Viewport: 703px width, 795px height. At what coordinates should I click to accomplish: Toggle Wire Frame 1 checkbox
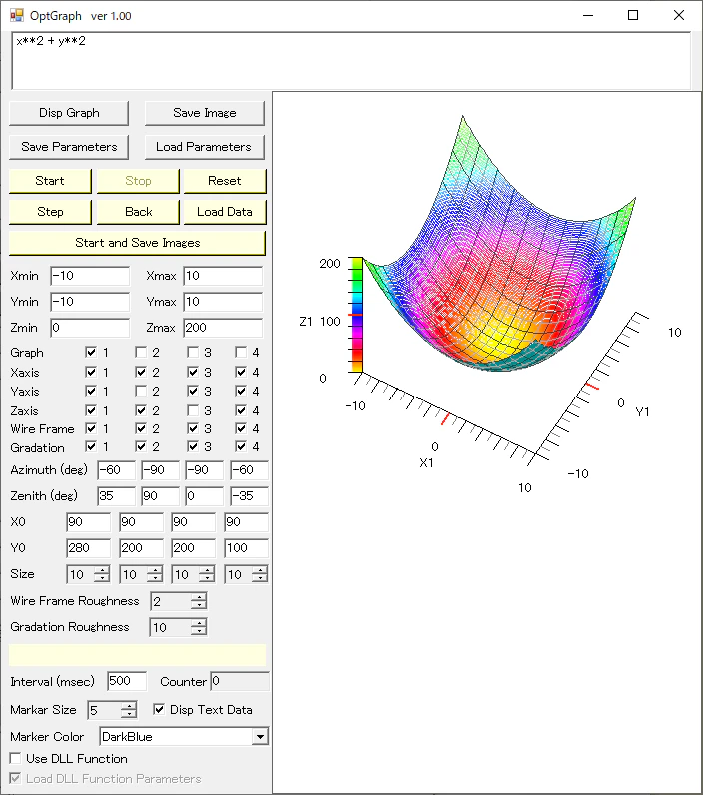91,428
